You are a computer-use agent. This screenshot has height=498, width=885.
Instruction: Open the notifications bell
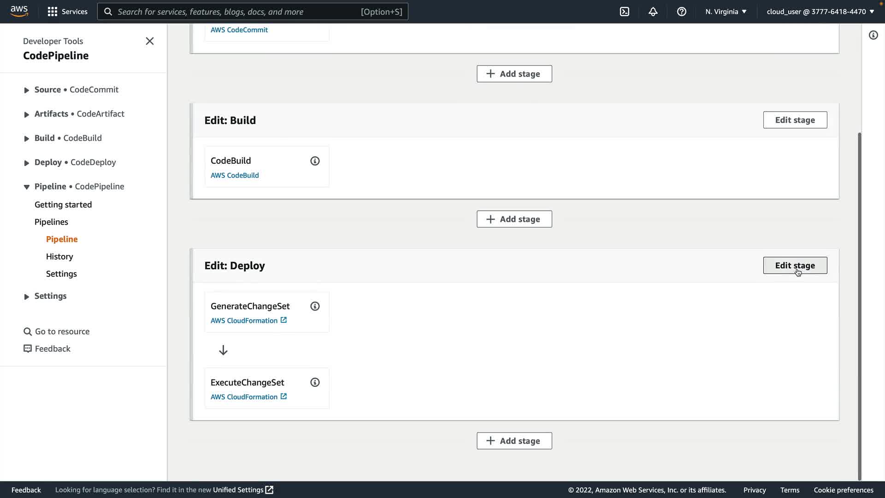(653, 12)
